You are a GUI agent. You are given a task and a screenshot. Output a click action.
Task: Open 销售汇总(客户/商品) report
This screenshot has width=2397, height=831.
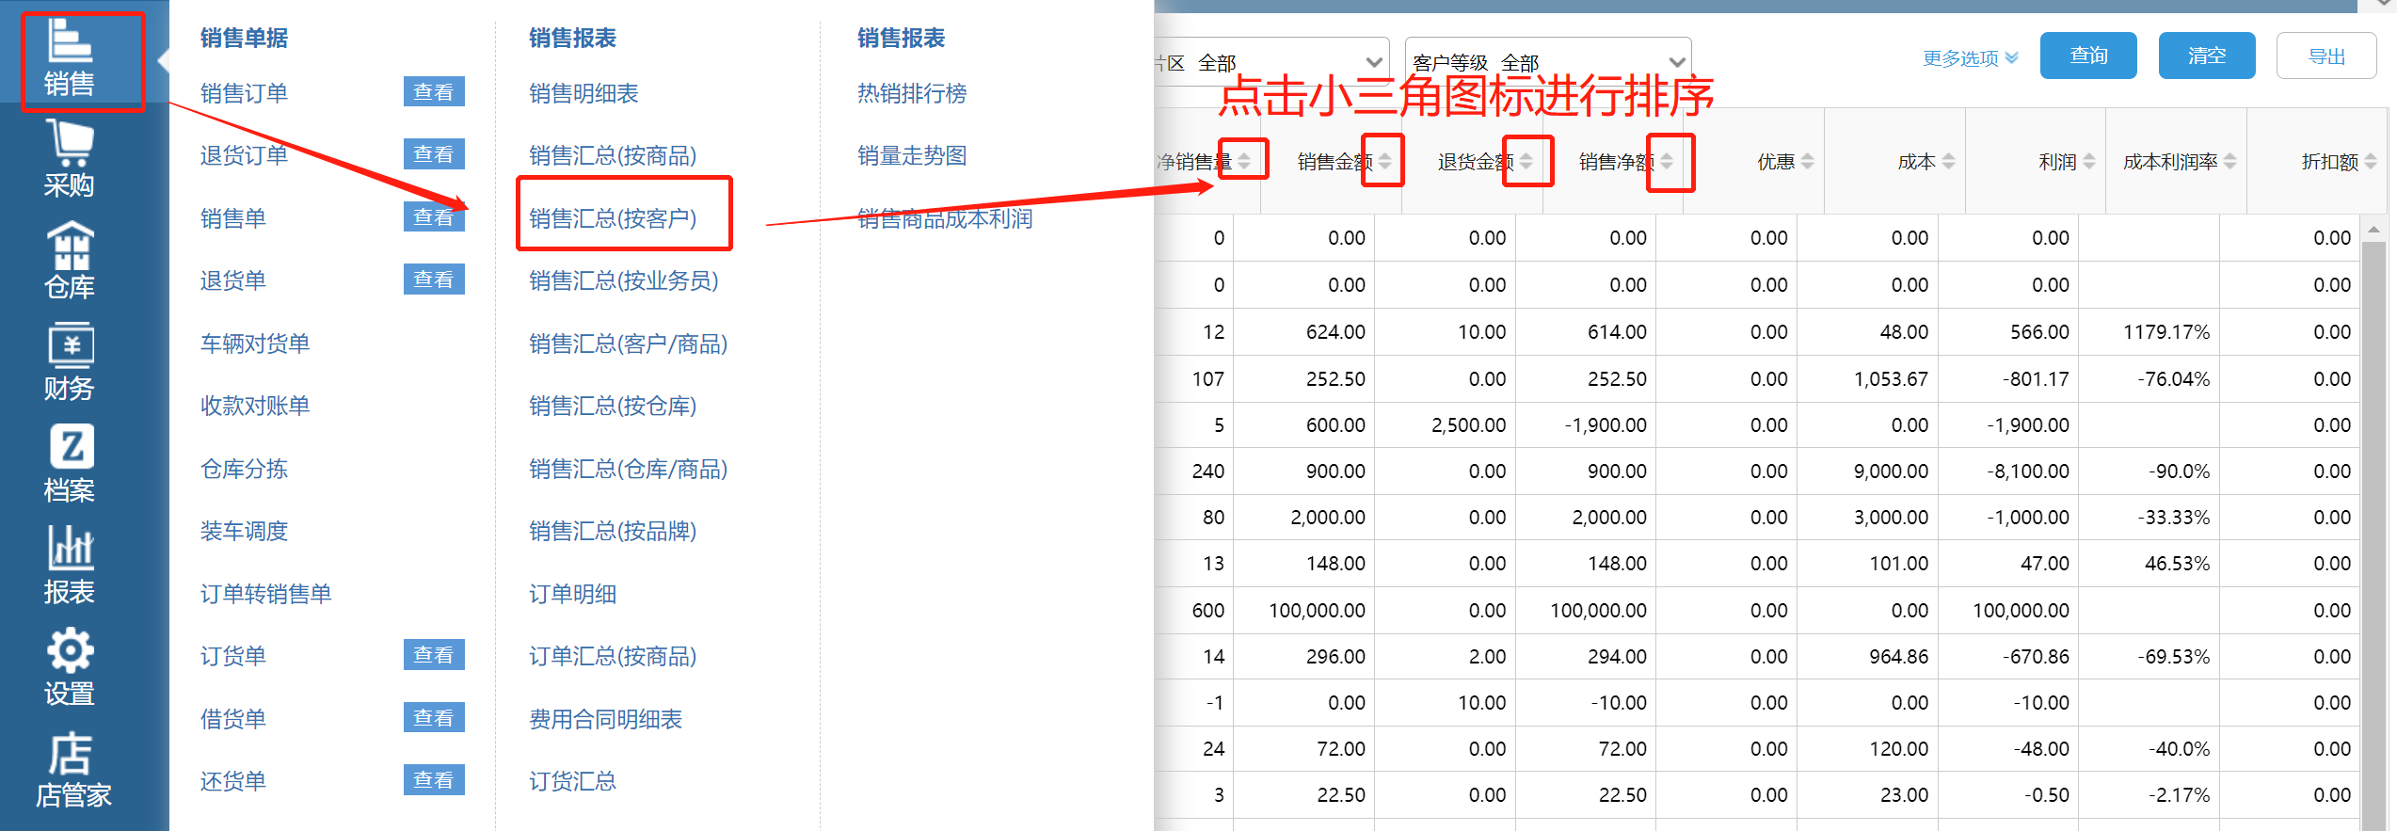pos(629,344)
